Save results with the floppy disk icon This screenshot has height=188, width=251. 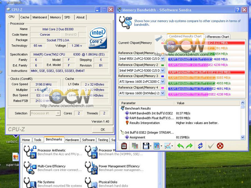tap(146, 146)
